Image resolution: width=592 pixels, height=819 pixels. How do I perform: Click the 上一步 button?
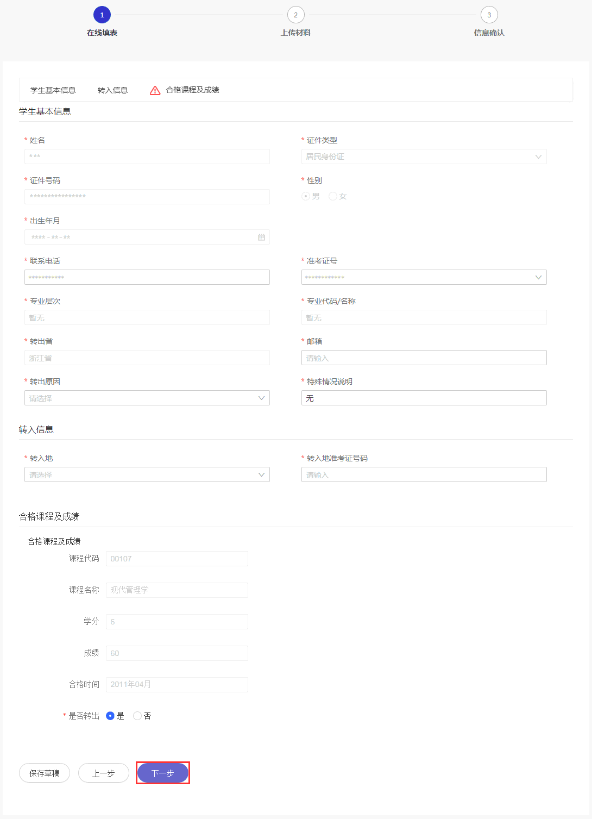(103, 773)
